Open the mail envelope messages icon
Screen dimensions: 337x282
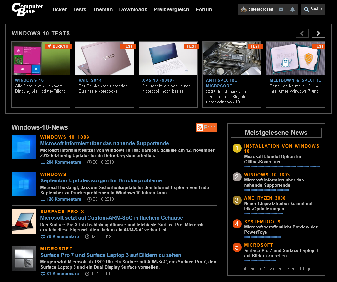[x=281, y=9]
